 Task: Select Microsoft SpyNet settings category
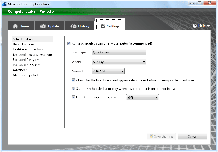25,75
